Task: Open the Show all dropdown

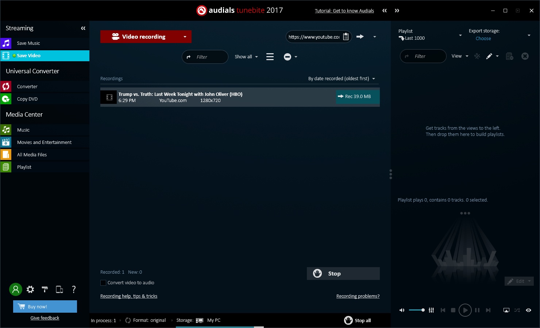Action: point(246,57)
